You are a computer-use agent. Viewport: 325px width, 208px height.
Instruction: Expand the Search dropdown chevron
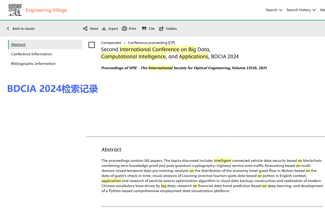[x=281, y=10]
